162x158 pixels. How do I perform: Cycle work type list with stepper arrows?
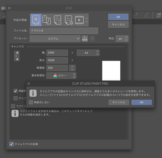[x=87, y=20]
